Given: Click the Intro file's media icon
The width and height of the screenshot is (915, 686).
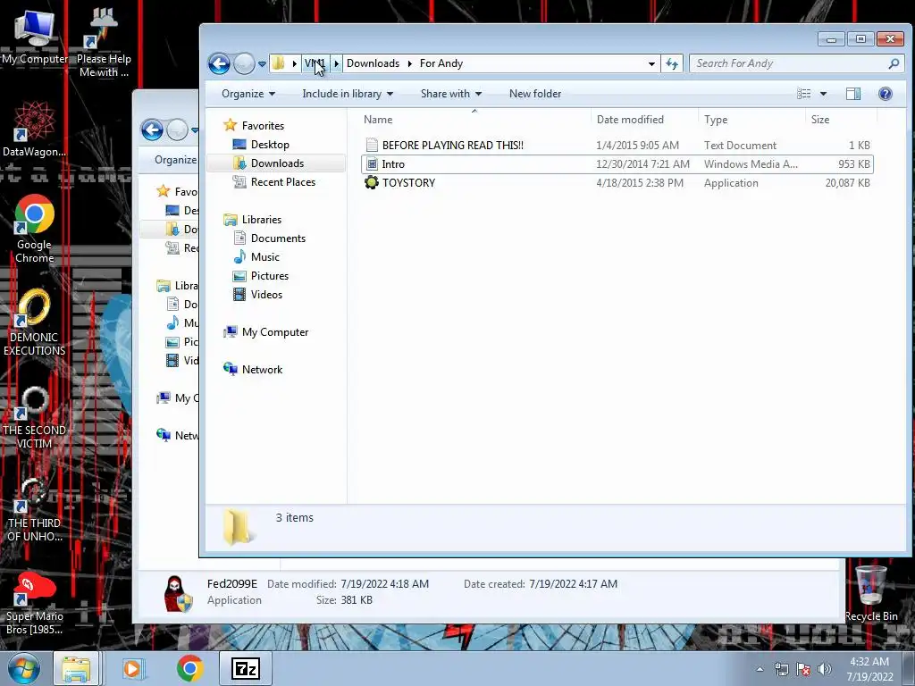Looking at the screenshot, I should point(372,164).
